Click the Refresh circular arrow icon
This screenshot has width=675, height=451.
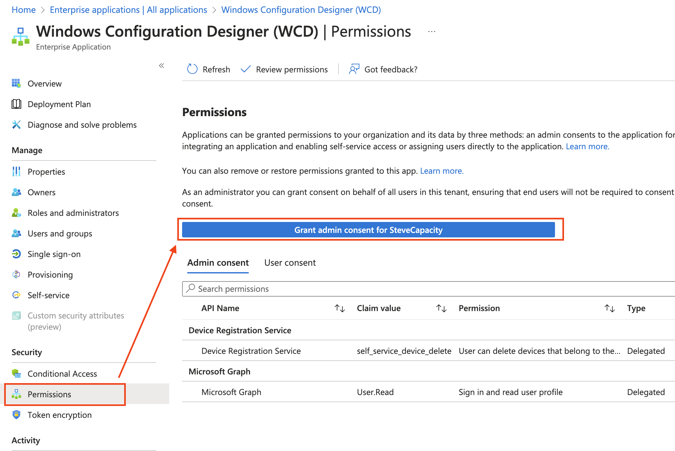192,69
